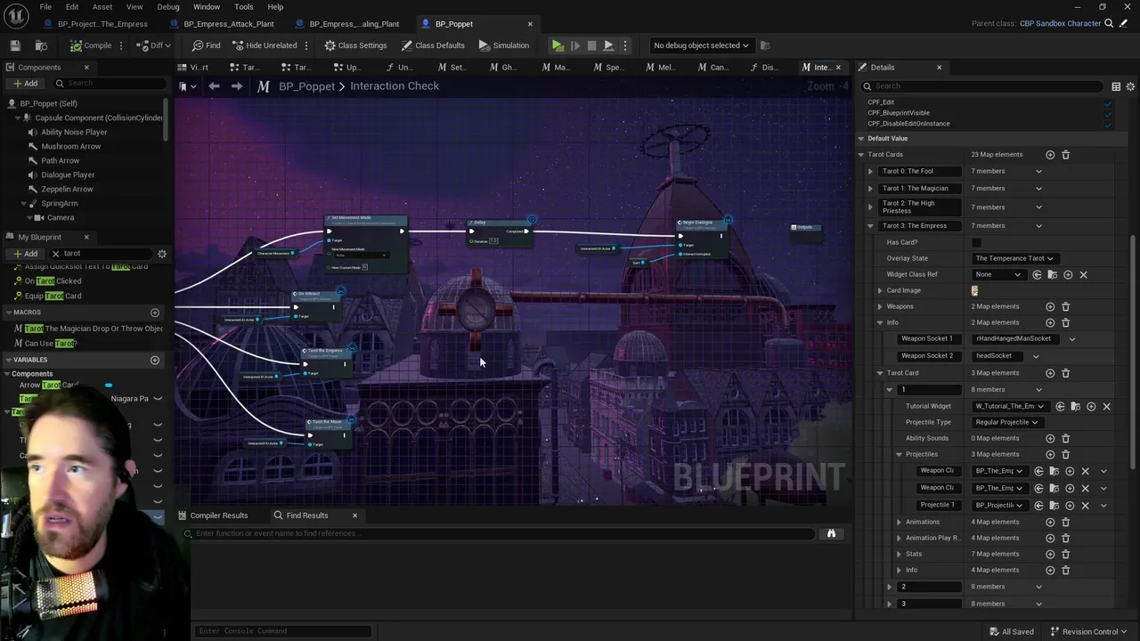The width and height of the screenshot is (1140, 641).
Task: Open the play options three-dot menu
Action: [625, 45]
